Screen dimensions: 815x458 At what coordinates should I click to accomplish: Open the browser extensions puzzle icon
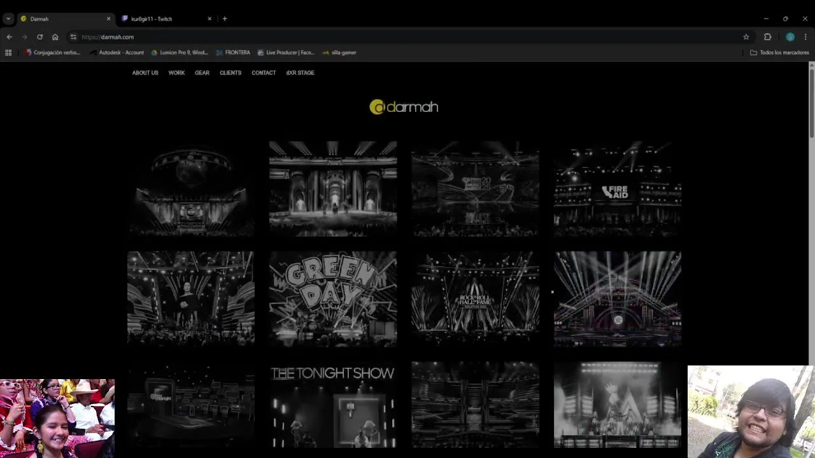tap(767, 37)
